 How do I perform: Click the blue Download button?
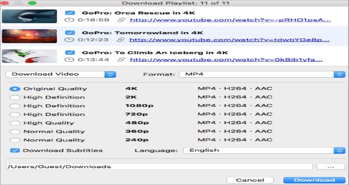click(314, 180)
